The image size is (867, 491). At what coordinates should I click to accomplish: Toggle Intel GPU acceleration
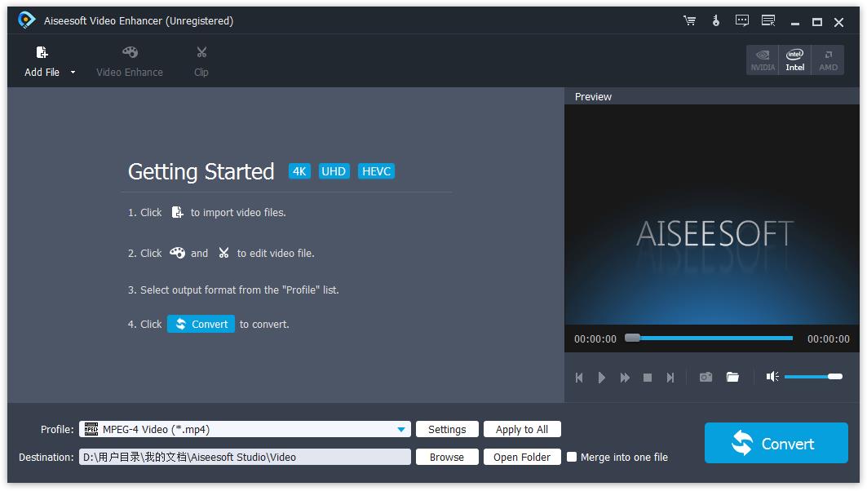[x=794, y=59]
